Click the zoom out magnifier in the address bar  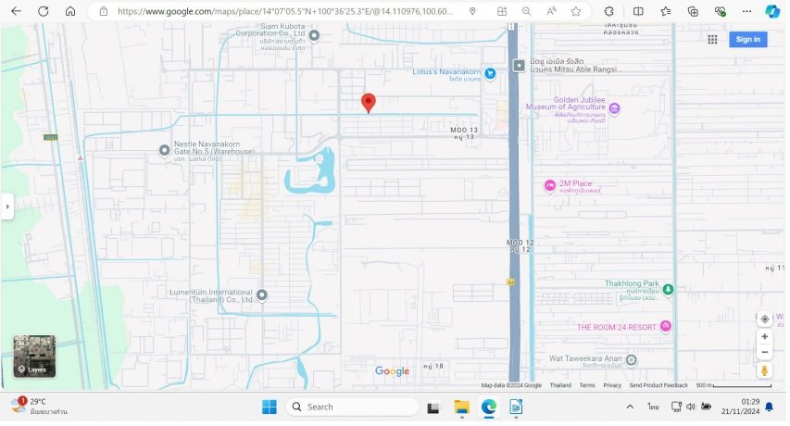tap(526, 11)
